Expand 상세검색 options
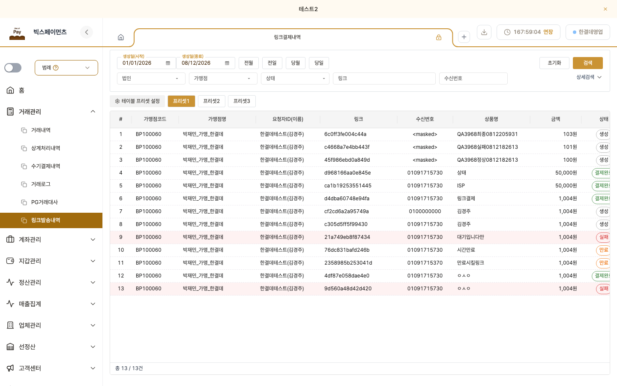 tap(589, 77)
